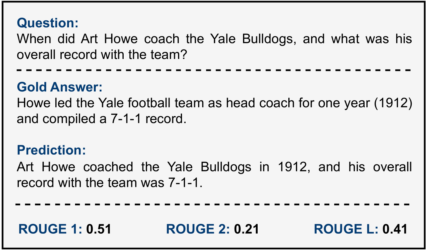Screen dimensions: 429x251
Task: Click "coached" in the prediction text
Action: (108, 167)
